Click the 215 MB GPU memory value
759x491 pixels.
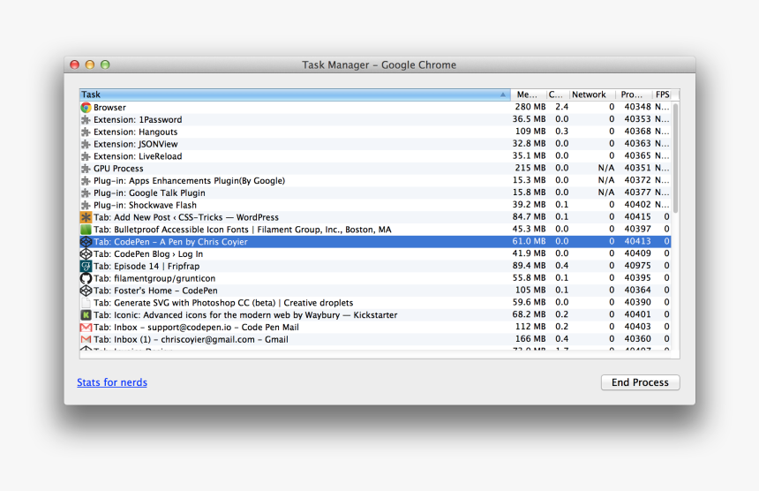(x=530, y=168)
